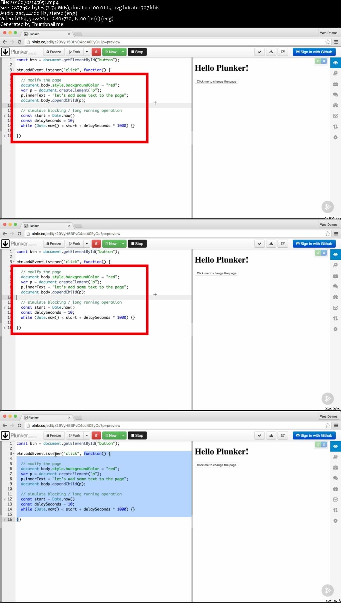The image size is (341, 603).
Task: Expand Fork dropdown caret in bottom frame
Action: [x=87, y=436]
